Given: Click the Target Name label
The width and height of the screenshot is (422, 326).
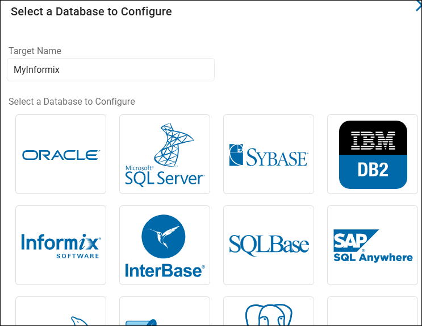Looking at the screenshot, I should coord(35,51).
